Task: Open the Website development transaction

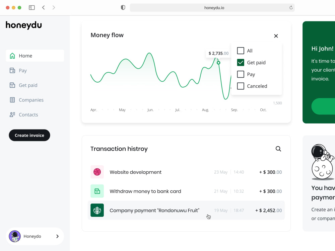Action: click(186, 172)
